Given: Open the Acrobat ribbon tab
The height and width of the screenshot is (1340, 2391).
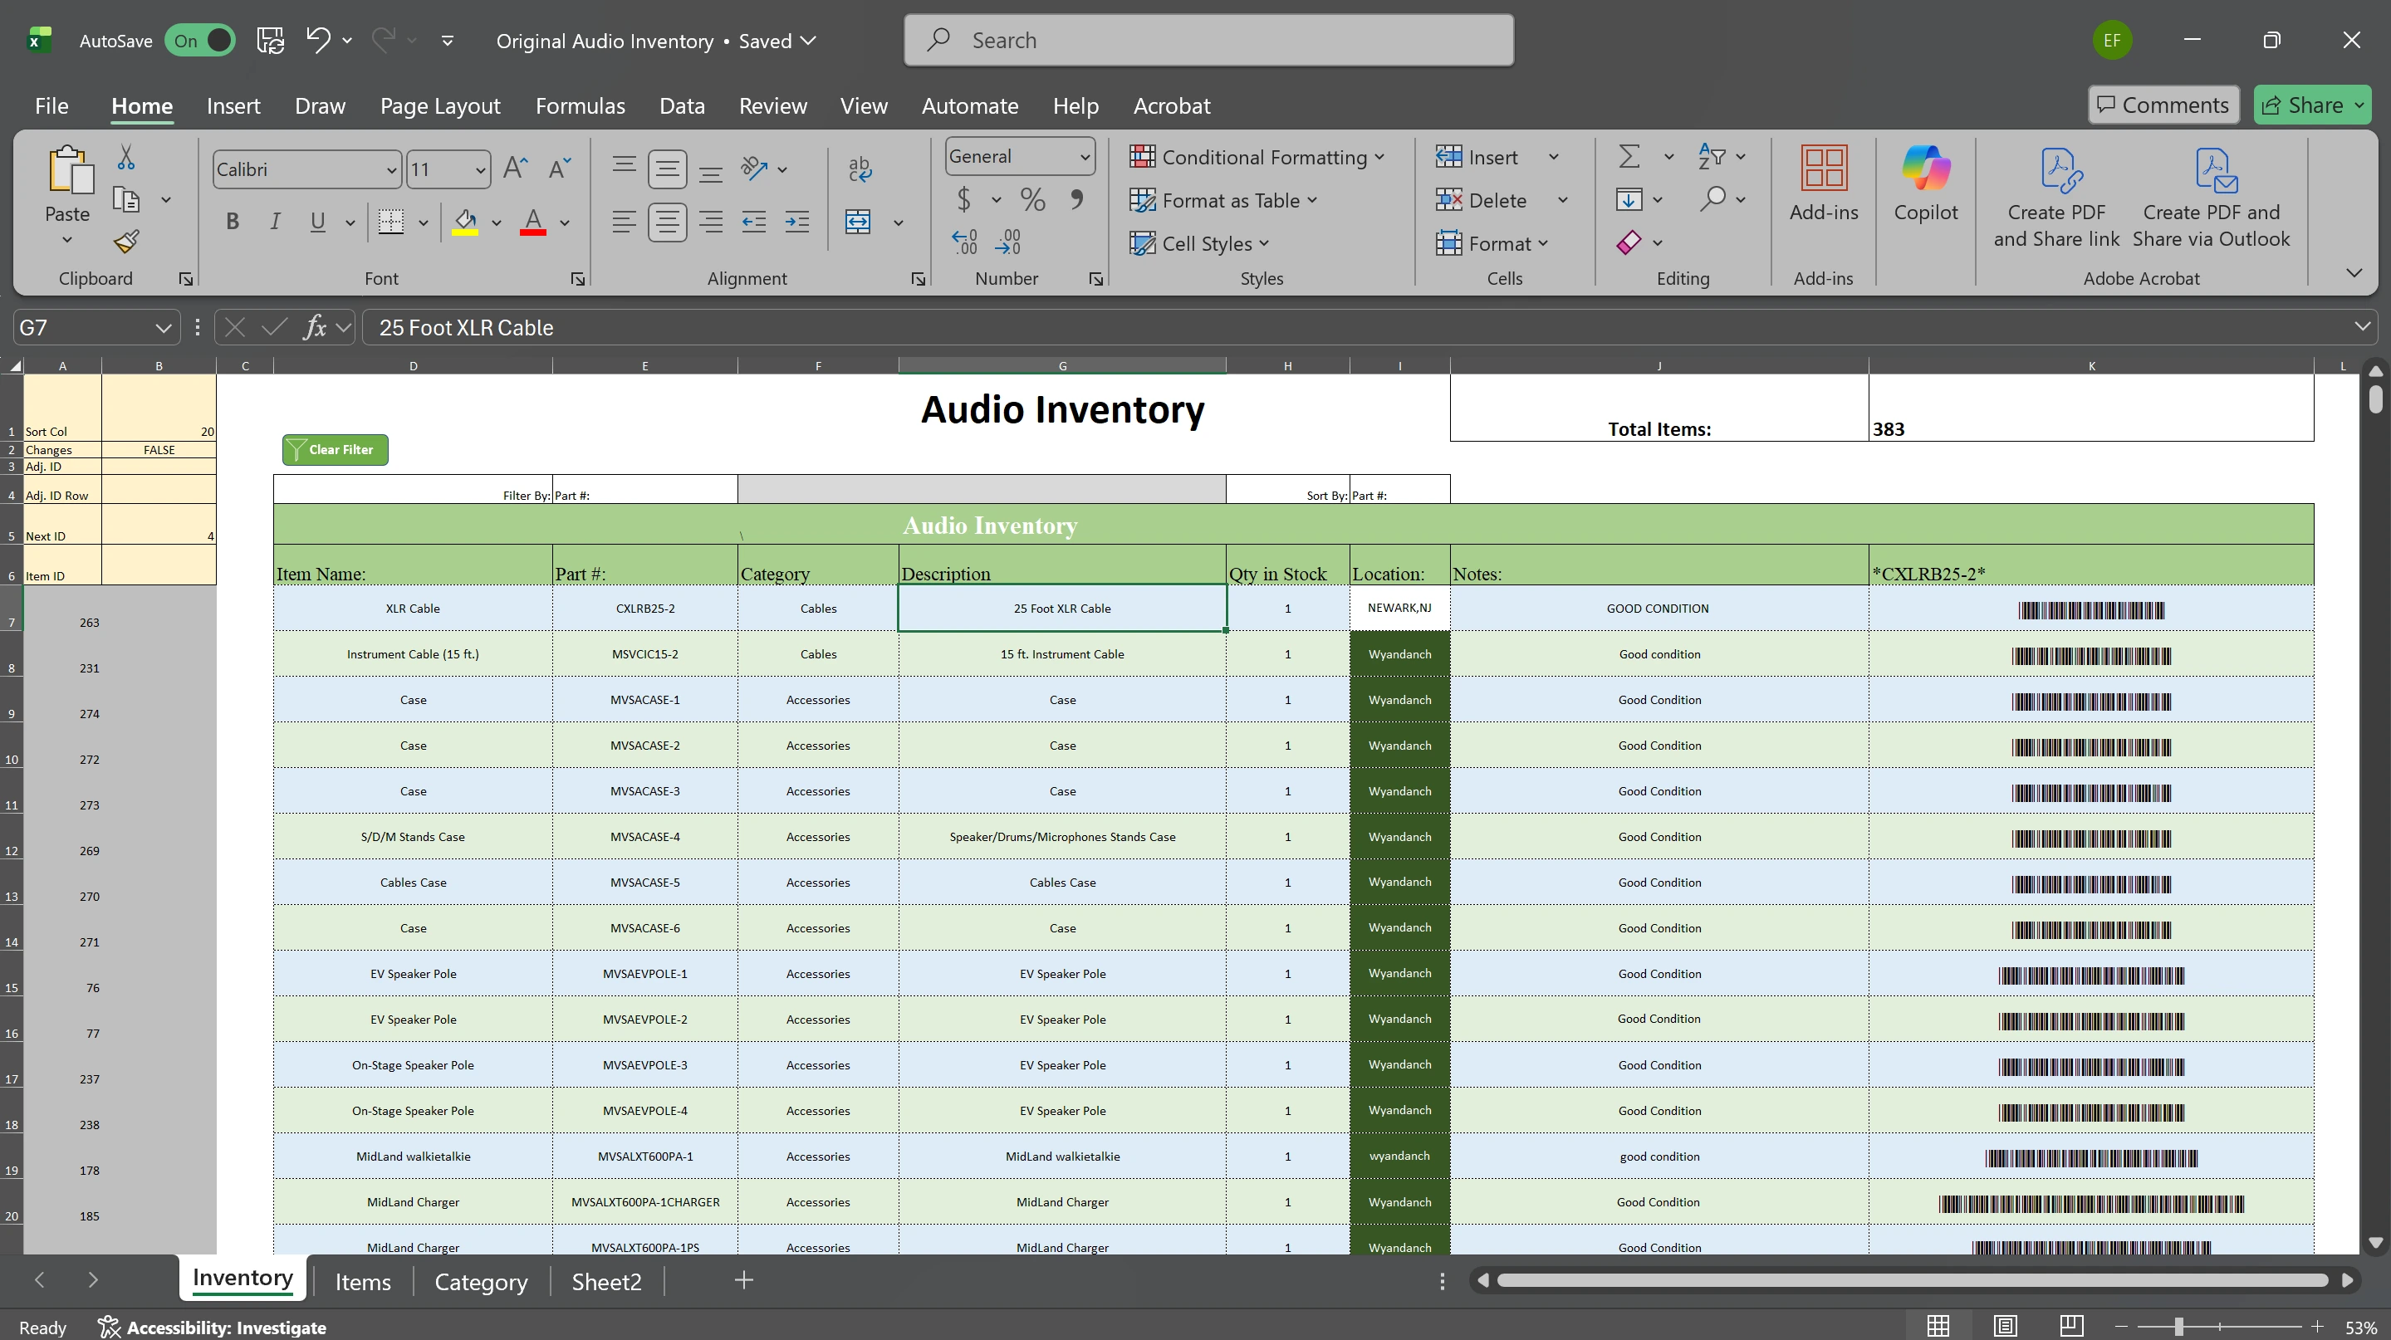Looking at the screenshot, I should click(1171, 105).
